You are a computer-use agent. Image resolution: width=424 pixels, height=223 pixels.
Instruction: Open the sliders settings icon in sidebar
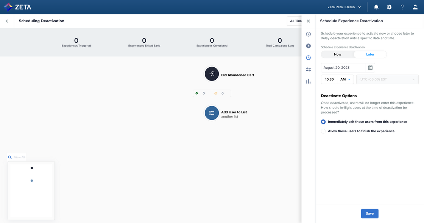(x=308, y=70)
